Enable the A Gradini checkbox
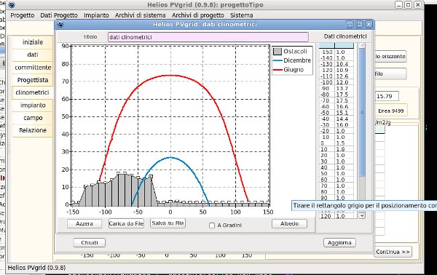437x275 pixels. 212,226
